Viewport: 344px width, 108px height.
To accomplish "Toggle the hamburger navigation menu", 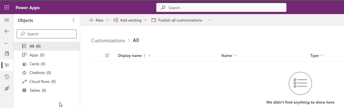I will pos(7,20).
